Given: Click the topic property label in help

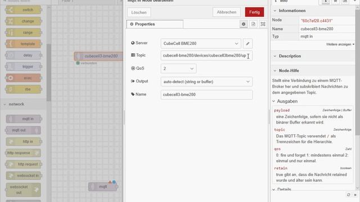Looking at the screenshot, I should 280,130.
